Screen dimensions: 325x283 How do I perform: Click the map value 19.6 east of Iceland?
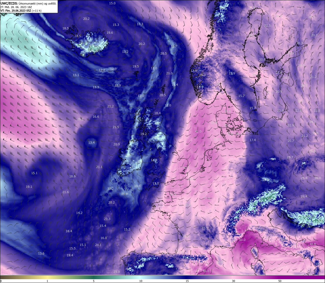pyautogui.click(x=110, y=33)
